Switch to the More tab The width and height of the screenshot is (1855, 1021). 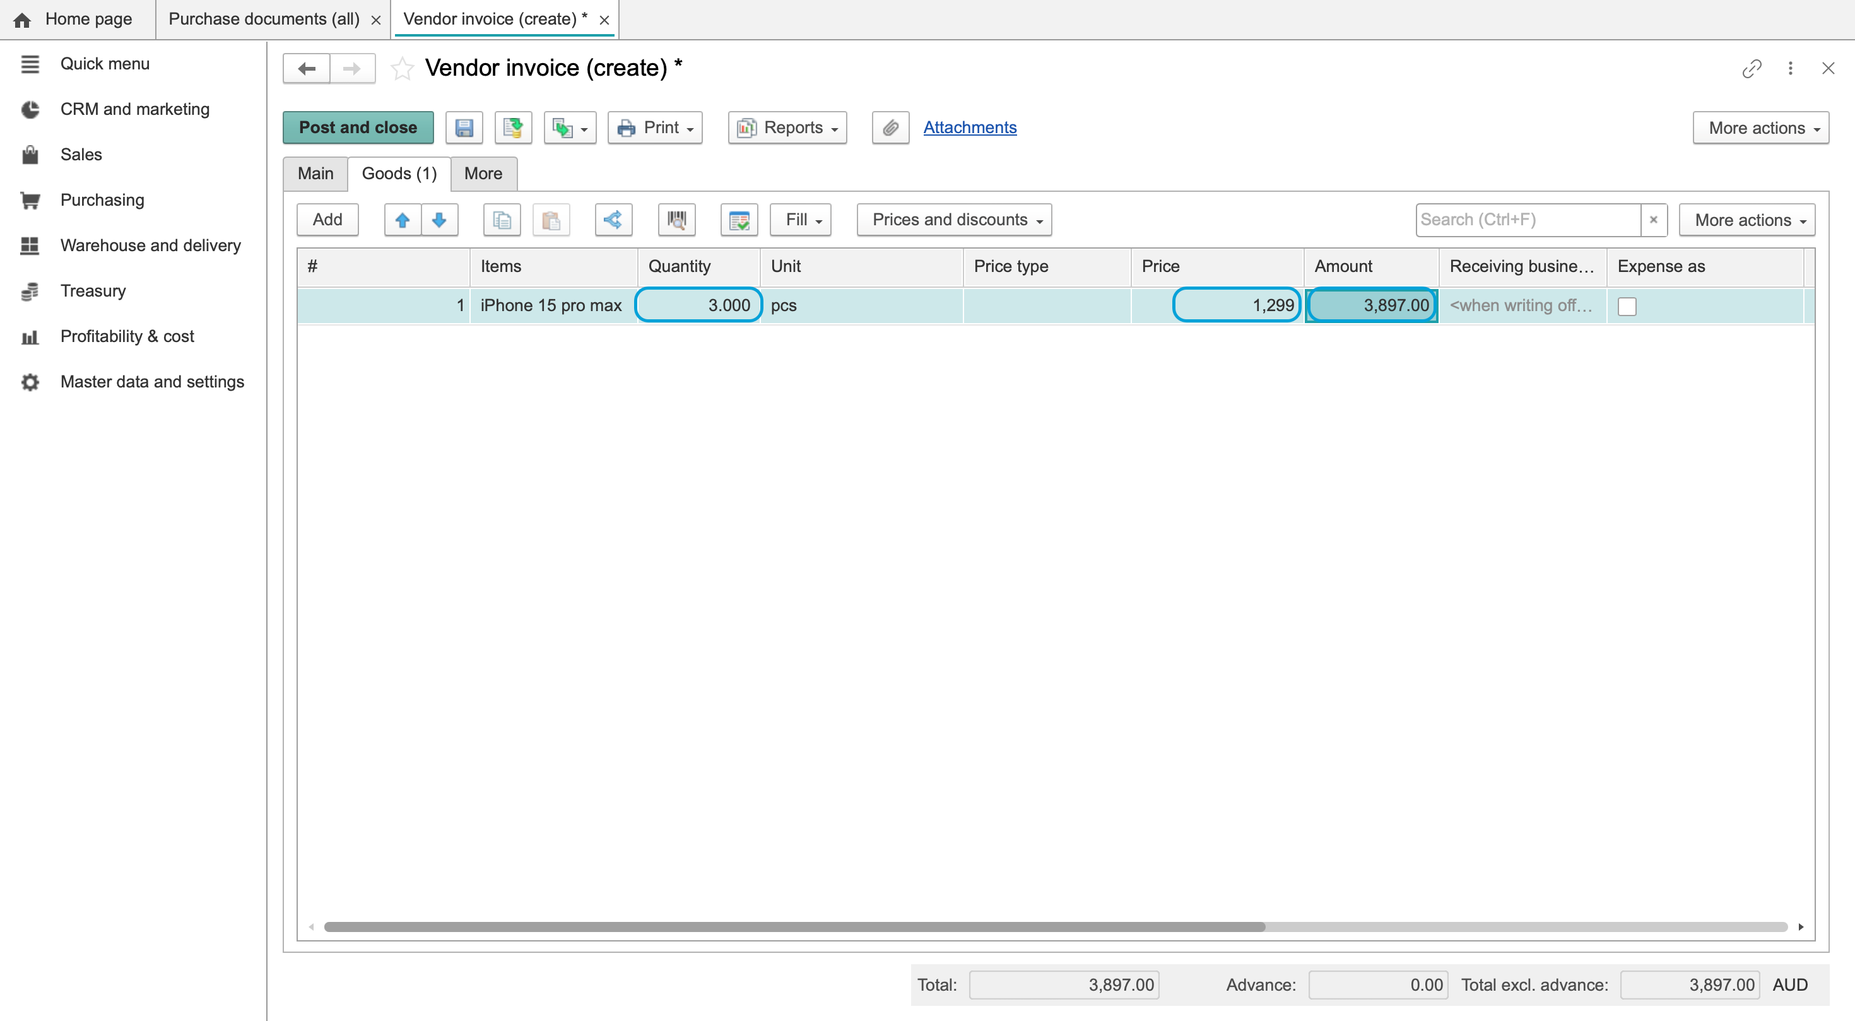[x=483, y=174]
